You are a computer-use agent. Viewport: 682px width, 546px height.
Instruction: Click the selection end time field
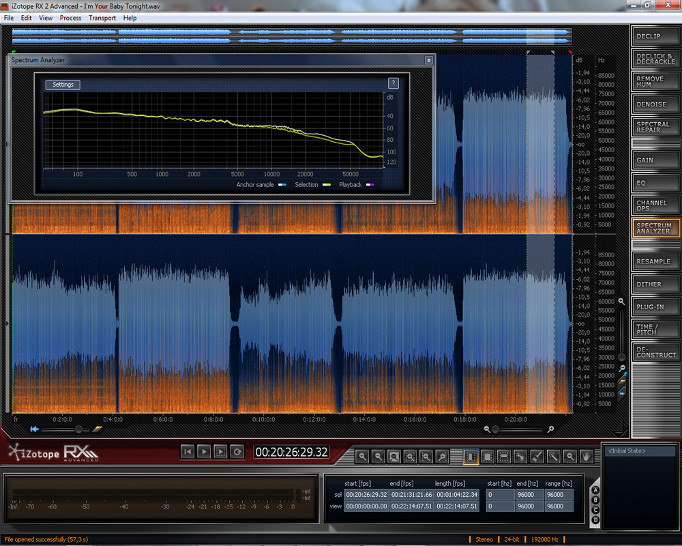(411, 495)
